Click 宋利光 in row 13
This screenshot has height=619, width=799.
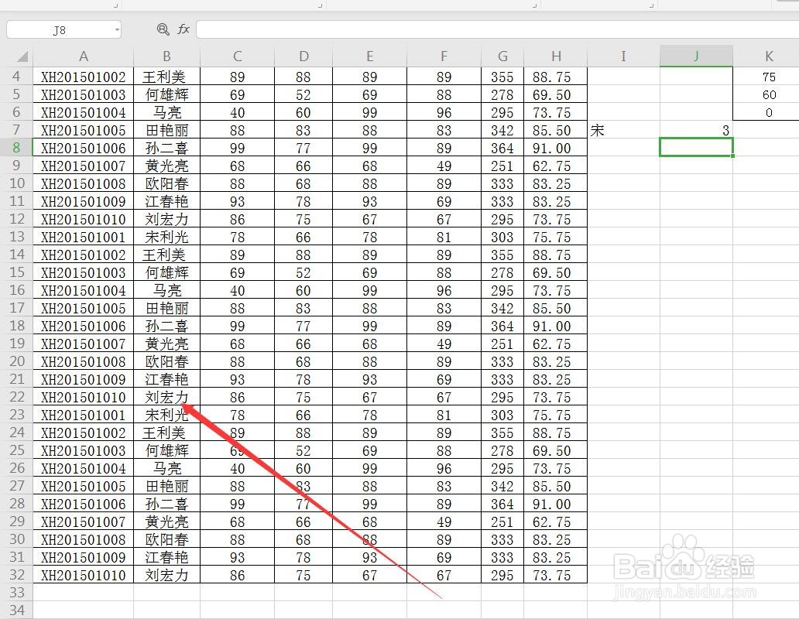click(x=167, y=238)
